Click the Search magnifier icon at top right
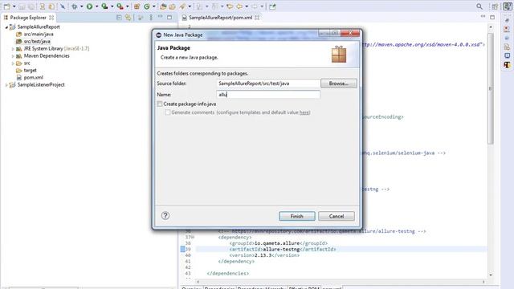This screenshot has height=289, width=514. click(x=479, y=6)
